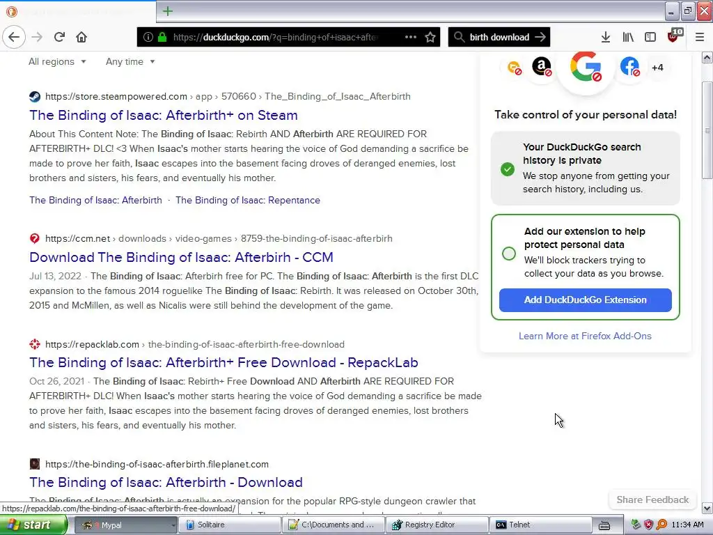The height and width of the screenshot is (535, 713).
Task: Click the Windows start button
Action: pyautogui.click(x=33, y=525)
